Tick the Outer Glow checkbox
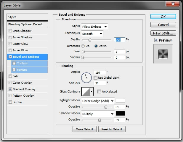This screenshot has width=183, height=142. pyautogui.click(x=10, y=44)
